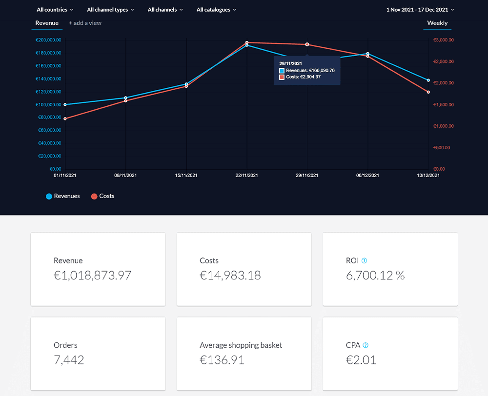Click the CPA value €2.01
Screen dimensions: 488x396
coord(361,360)
